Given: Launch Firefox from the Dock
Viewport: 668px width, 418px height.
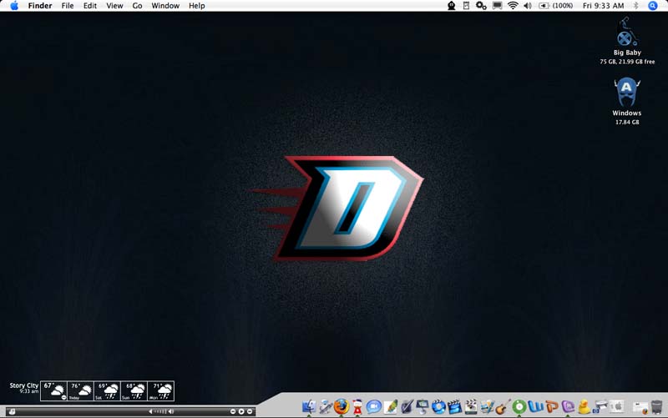Looking at the screenshot, I should tap(342, 406).
